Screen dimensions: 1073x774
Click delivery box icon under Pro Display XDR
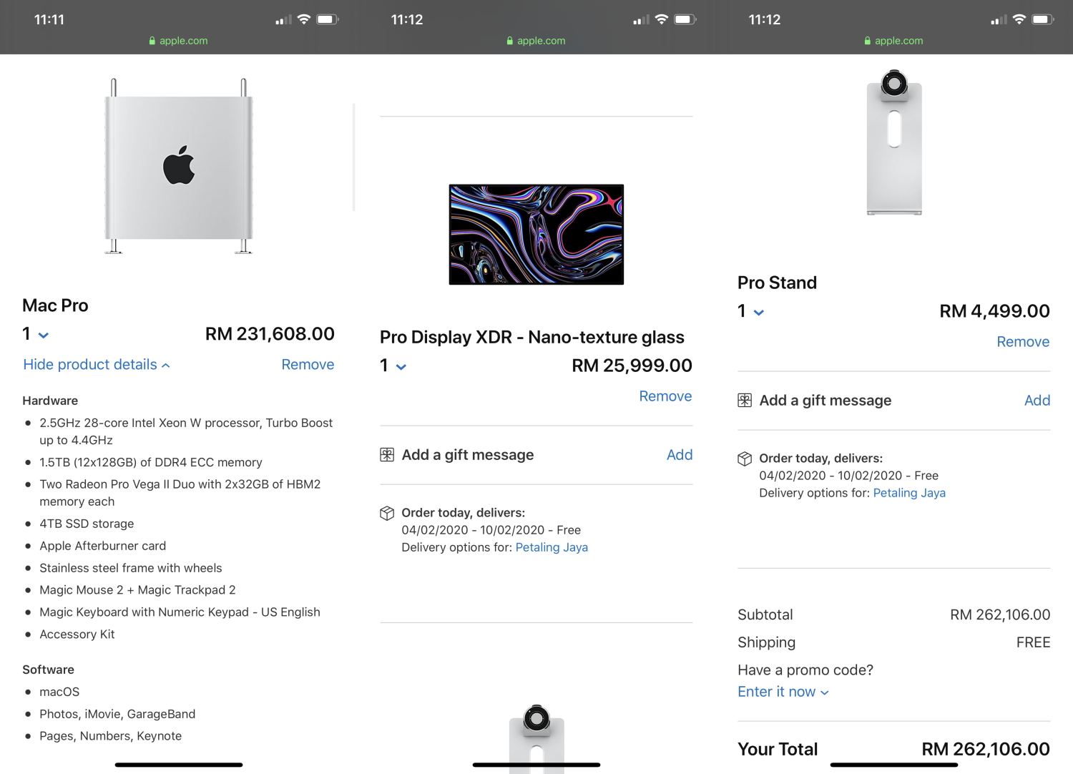click(x=387, y=513)
